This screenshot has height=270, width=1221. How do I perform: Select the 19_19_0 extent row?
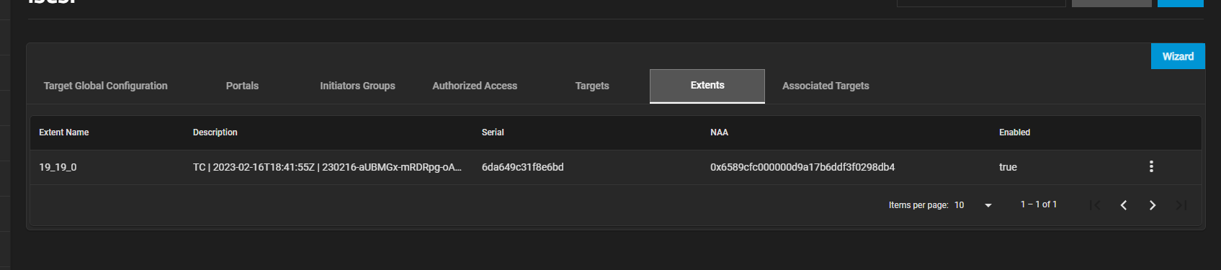pos(615,167)
